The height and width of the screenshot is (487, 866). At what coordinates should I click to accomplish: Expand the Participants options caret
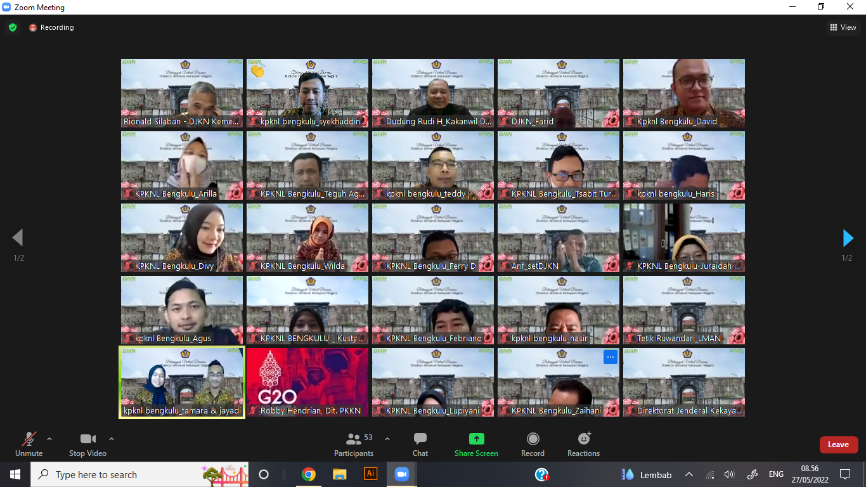pos(387,439)
